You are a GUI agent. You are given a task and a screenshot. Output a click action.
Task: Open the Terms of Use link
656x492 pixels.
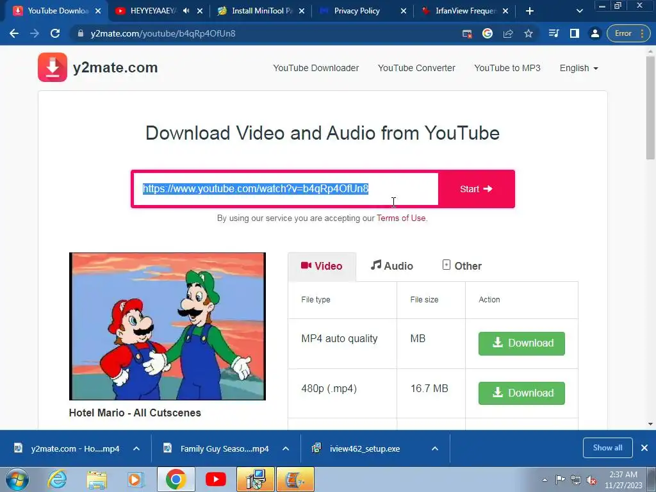(x=401, y=218)
